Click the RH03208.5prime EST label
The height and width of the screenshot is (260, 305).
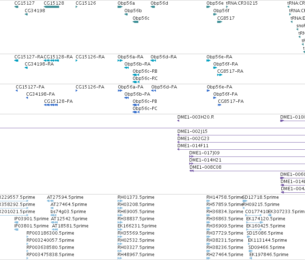(x=136, y=204)
